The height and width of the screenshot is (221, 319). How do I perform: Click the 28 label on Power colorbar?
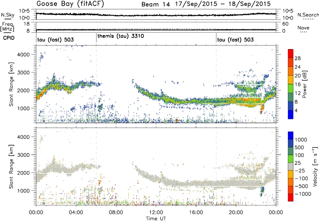pyautogui.click(x=297, y=58)
